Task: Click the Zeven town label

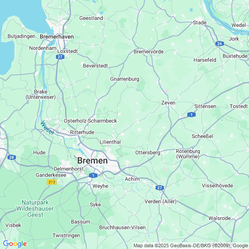Action: [168, 103]
